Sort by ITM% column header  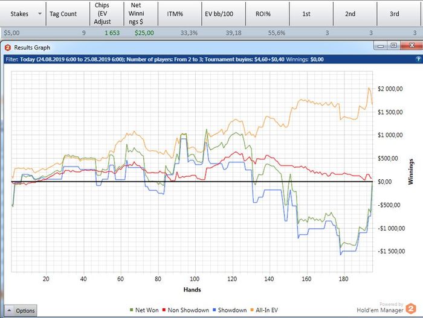tap(180, 14)
